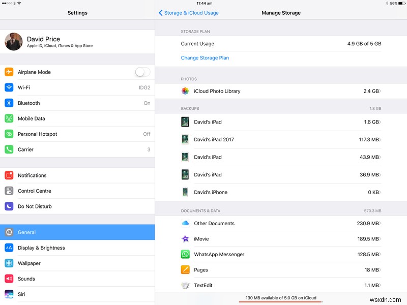
Task: Go back to Storage & iCloud Usage
Action: pyautogui.click(x=189, y=13)
